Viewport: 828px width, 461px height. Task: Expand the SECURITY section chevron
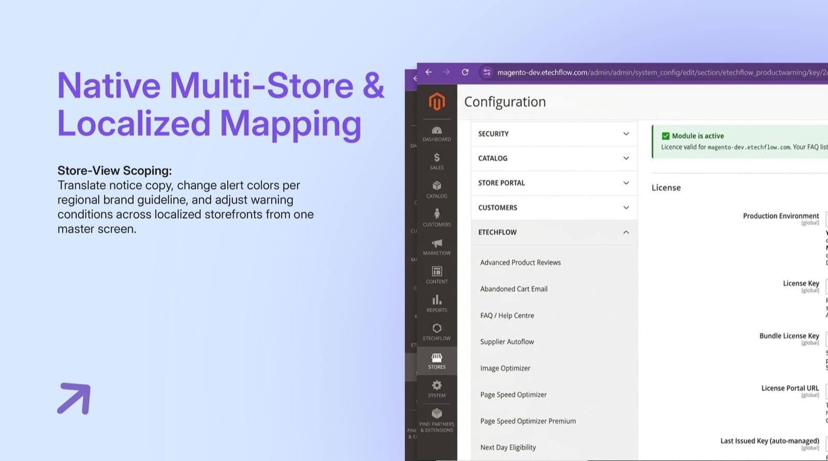pyautogui.click(x=626, y=133)
